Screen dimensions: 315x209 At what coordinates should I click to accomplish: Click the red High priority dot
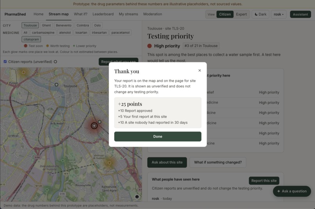[x=149, y=46]
